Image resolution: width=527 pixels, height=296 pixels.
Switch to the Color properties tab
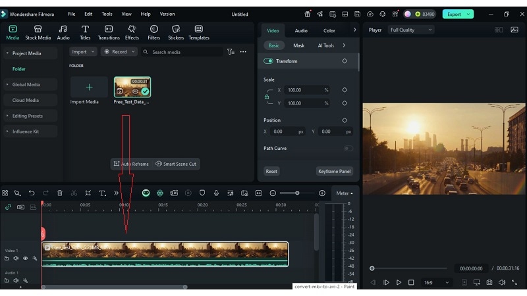[x=329, y=30]
